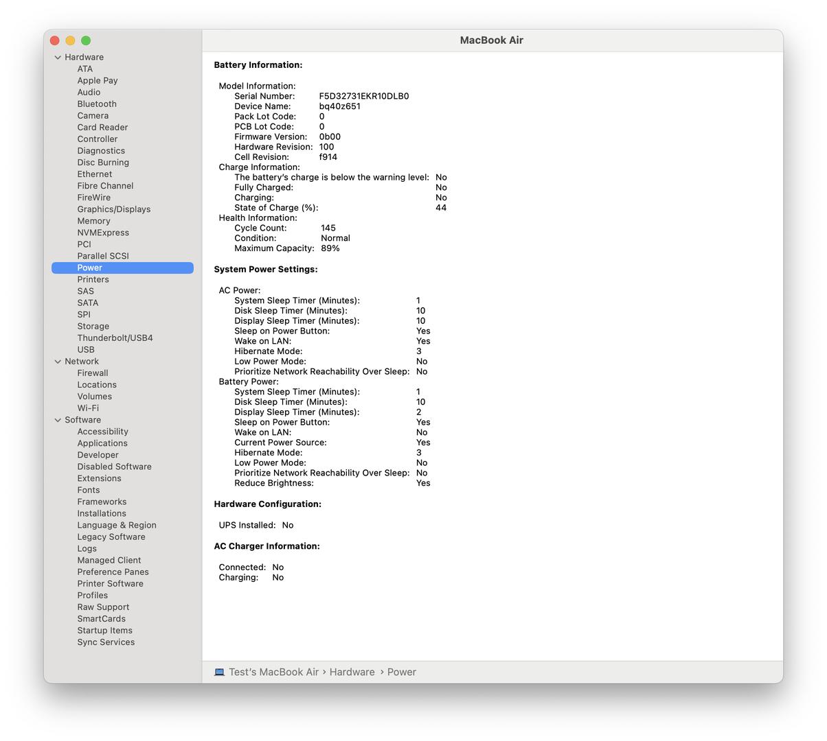Click the Maximum Capacity 89% value
Screen dimensions: 827x741
(330, 248)
